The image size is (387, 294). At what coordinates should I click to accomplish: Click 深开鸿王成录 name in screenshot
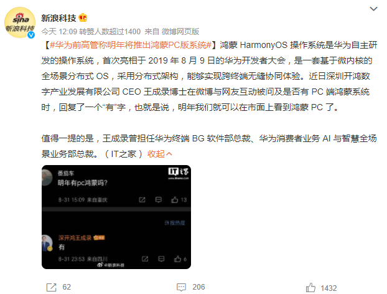(75, 238)
